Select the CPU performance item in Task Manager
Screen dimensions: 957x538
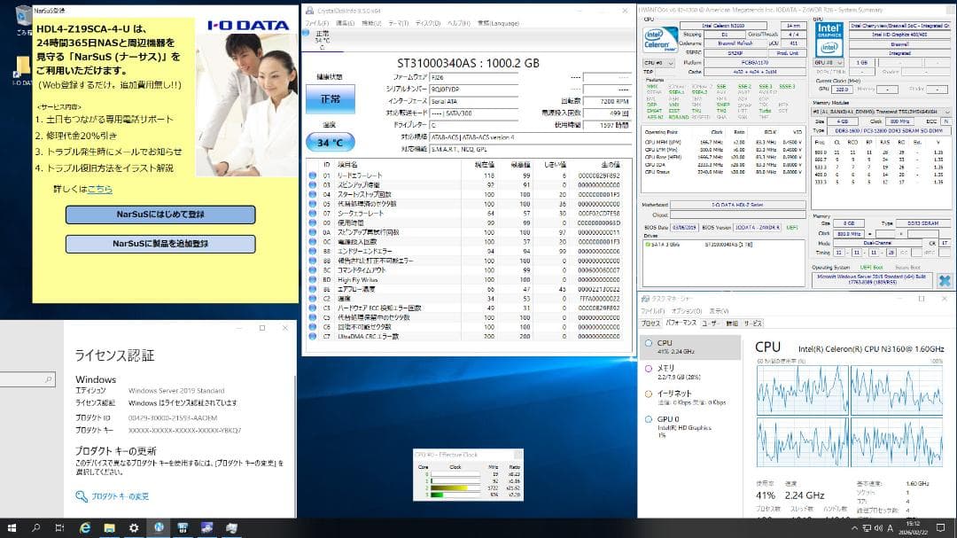tap(690, 347)
